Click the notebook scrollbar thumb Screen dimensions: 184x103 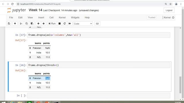coord(180,85)
